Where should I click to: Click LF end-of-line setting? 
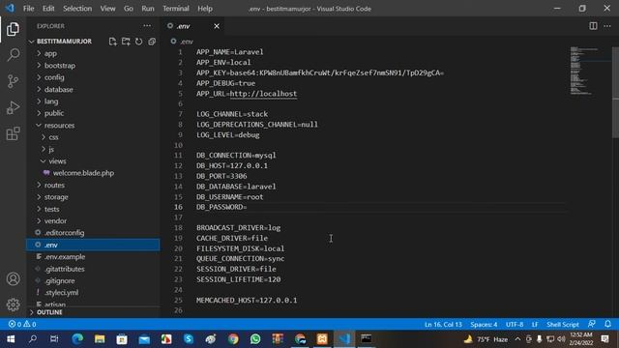pos(535,325)
